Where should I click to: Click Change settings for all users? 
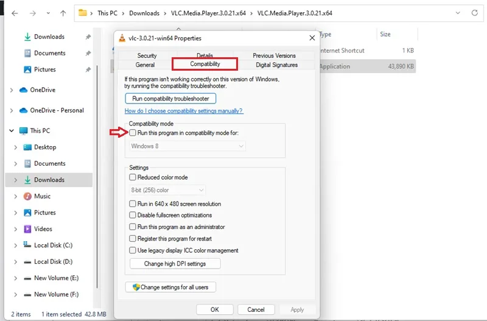[x=170, y=287]
